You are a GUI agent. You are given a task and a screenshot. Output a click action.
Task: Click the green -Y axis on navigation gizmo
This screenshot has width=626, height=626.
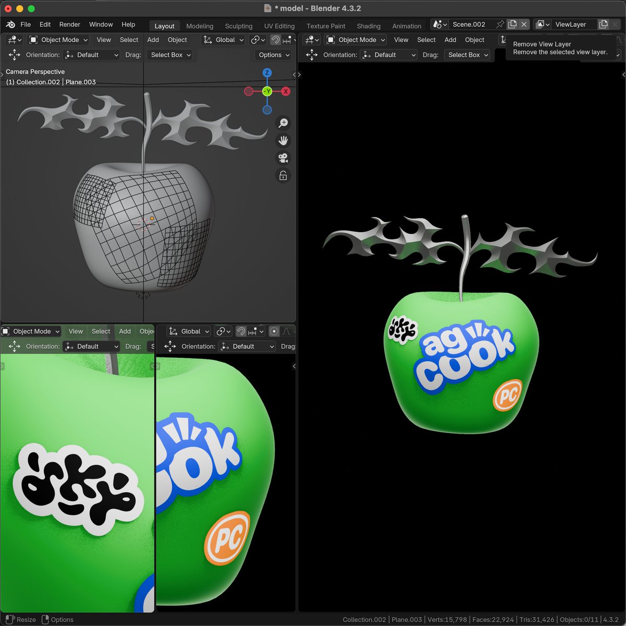tap(267, 91)
